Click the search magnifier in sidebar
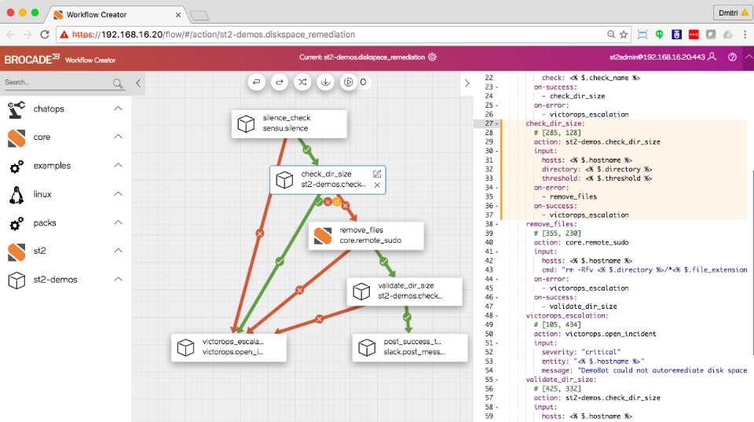 (118, 83)
